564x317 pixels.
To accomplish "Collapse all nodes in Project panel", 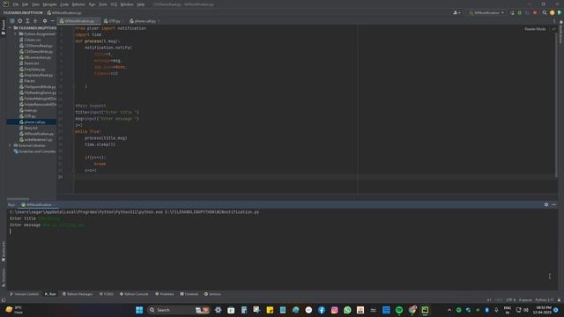I will pyautogui.click(x=35, y=21).
